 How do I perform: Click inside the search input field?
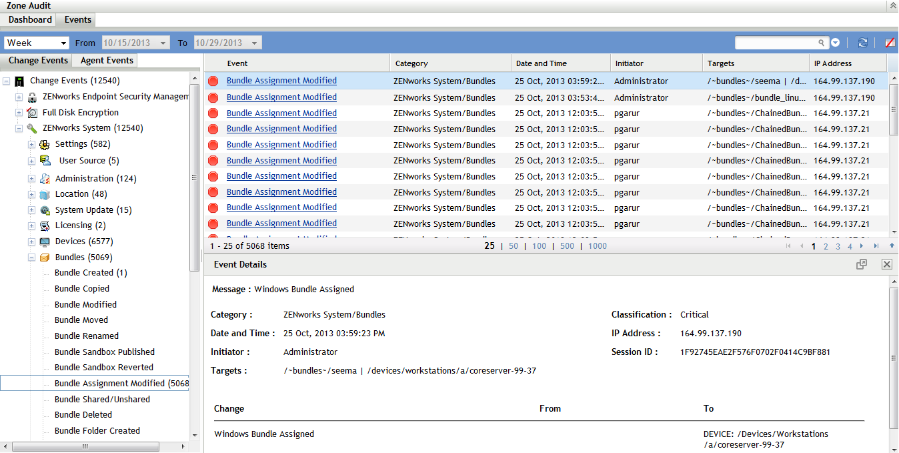tap(778, 43)
